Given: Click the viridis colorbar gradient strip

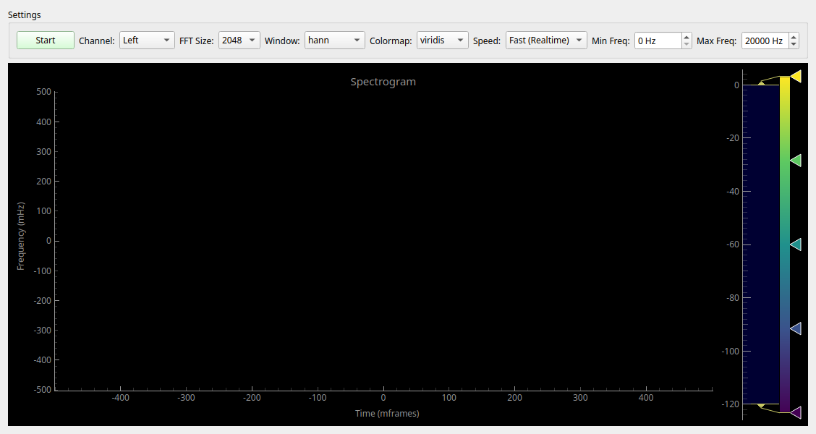Looking at the screenshot, I should (783, 239).
